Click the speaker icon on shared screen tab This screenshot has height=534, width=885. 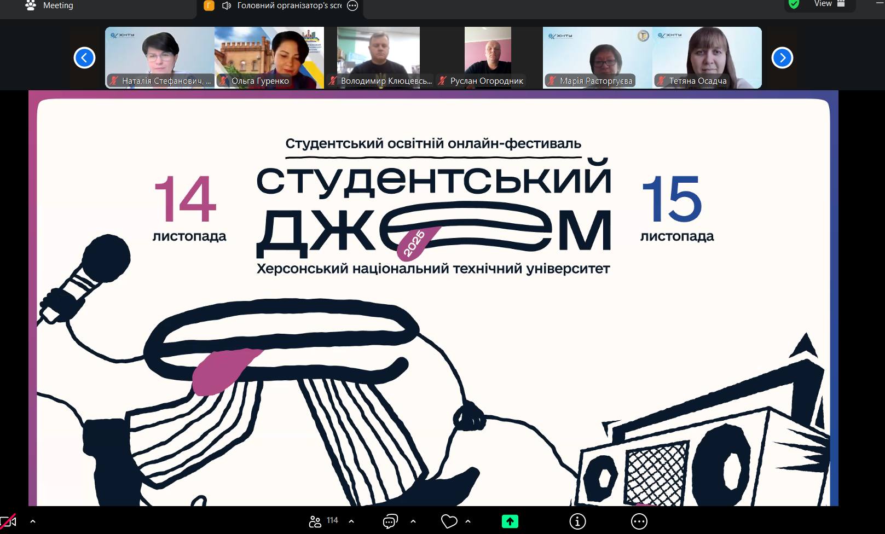(227, 6)
